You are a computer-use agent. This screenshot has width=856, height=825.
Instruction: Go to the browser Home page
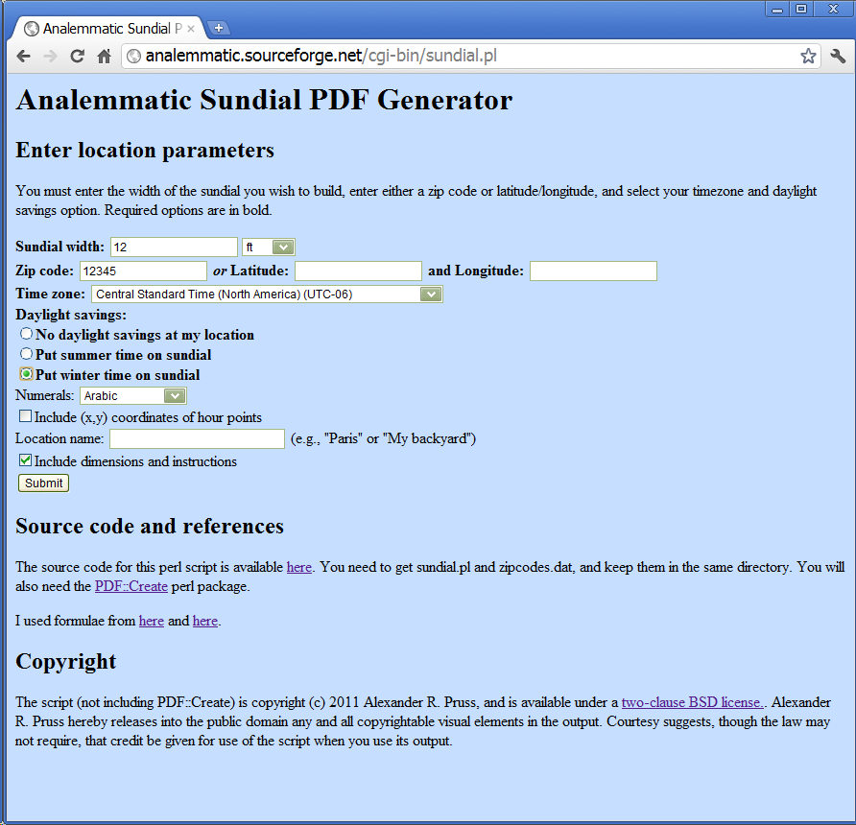[104, 57]
